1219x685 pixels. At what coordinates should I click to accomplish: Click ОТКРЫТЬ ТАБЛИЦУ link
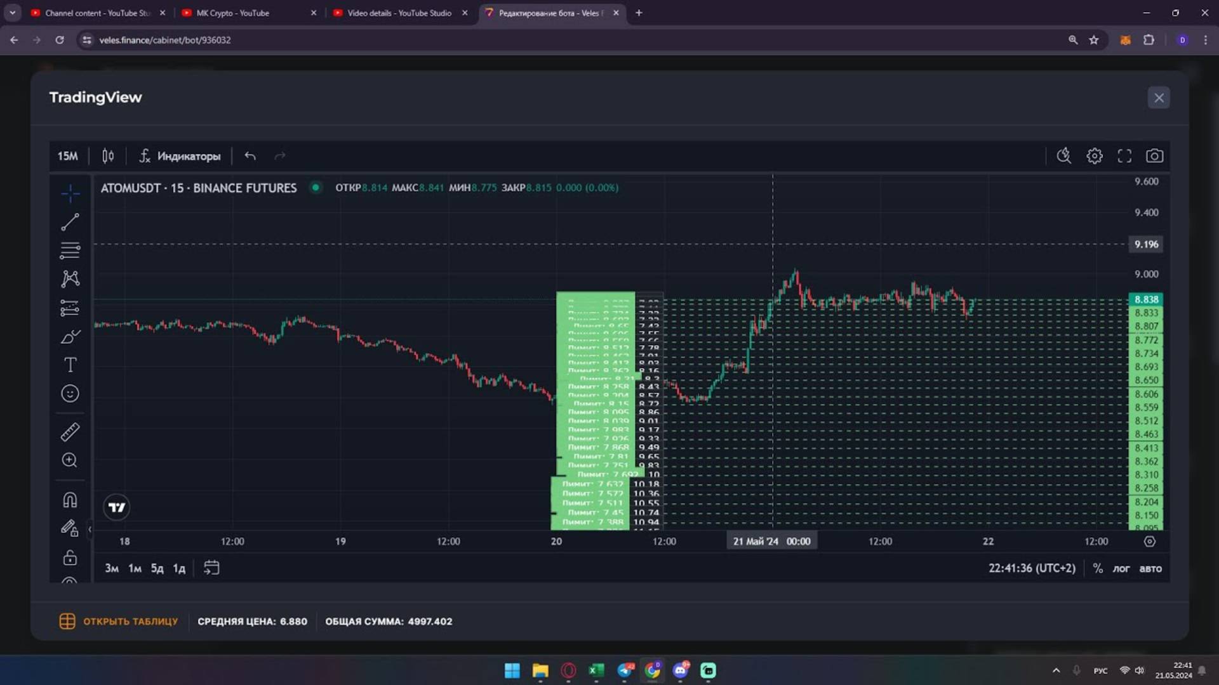pyautogui.click(x=119, y=622)
